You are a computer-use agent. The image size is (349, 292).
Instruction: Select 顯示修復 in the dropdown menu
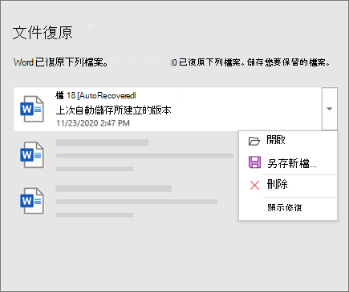[x=285, y=207]
